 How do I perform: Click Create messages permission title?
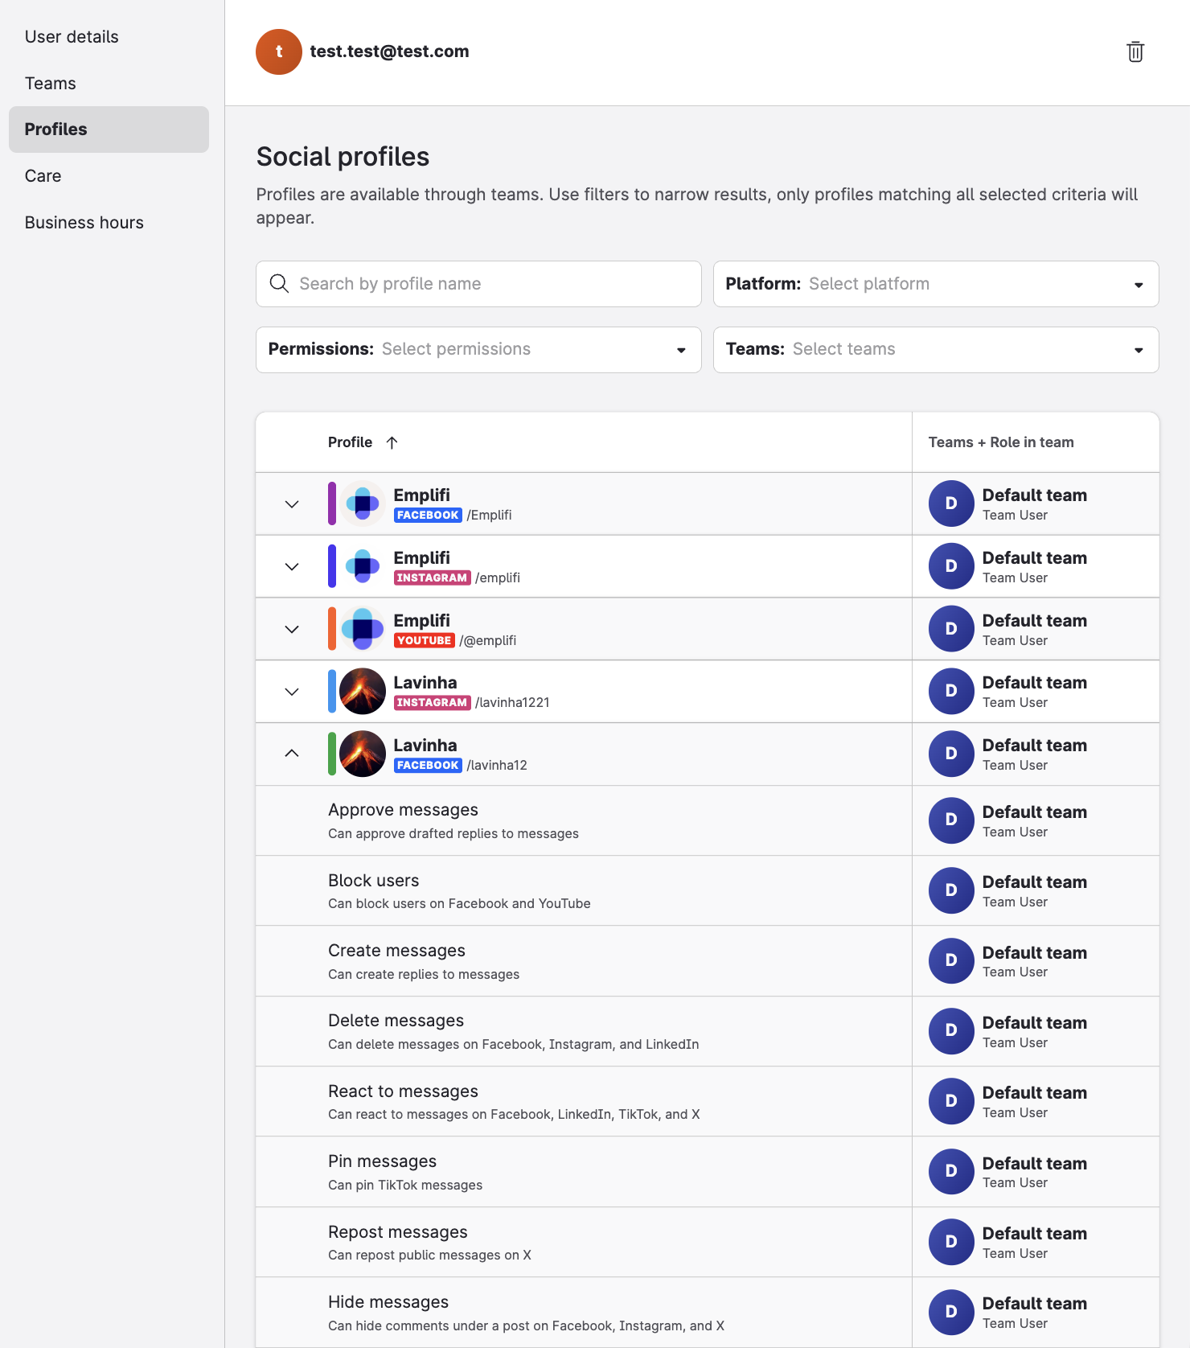(x=396, y=951)
